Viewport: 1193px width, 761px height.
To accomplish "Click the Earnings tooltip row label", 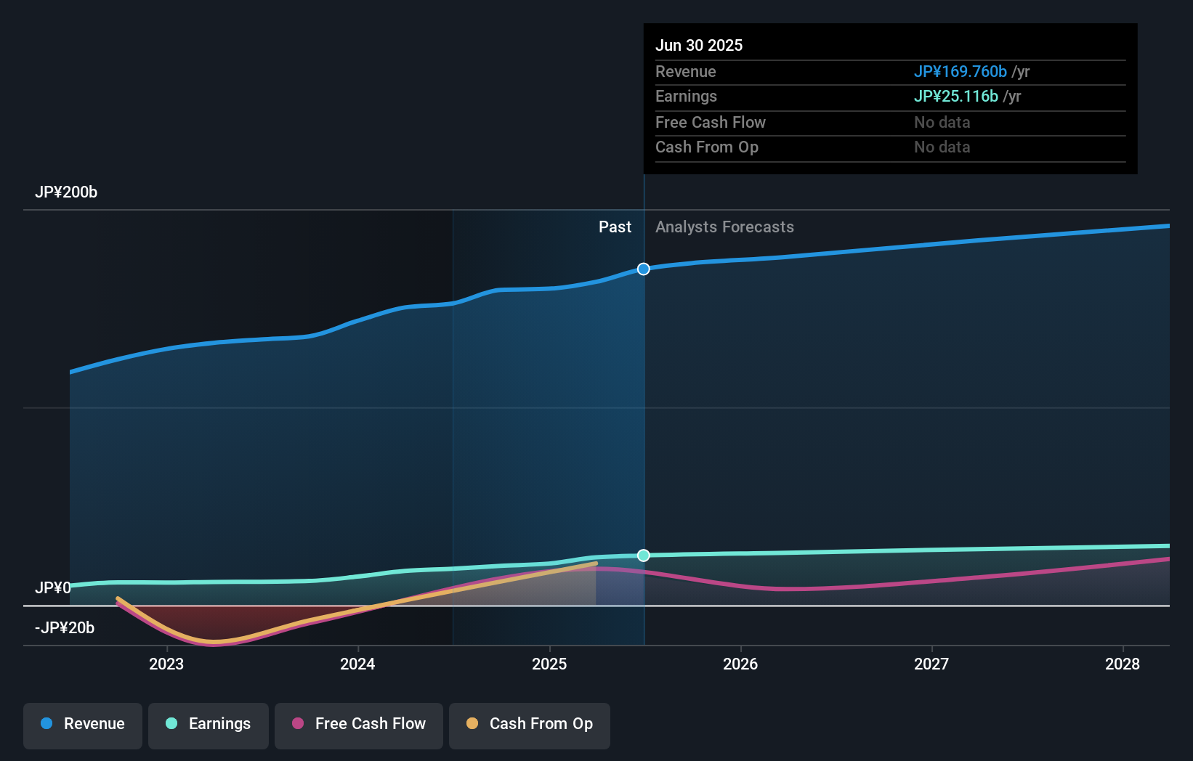I will pyautogui.click(x=686, y=97).
